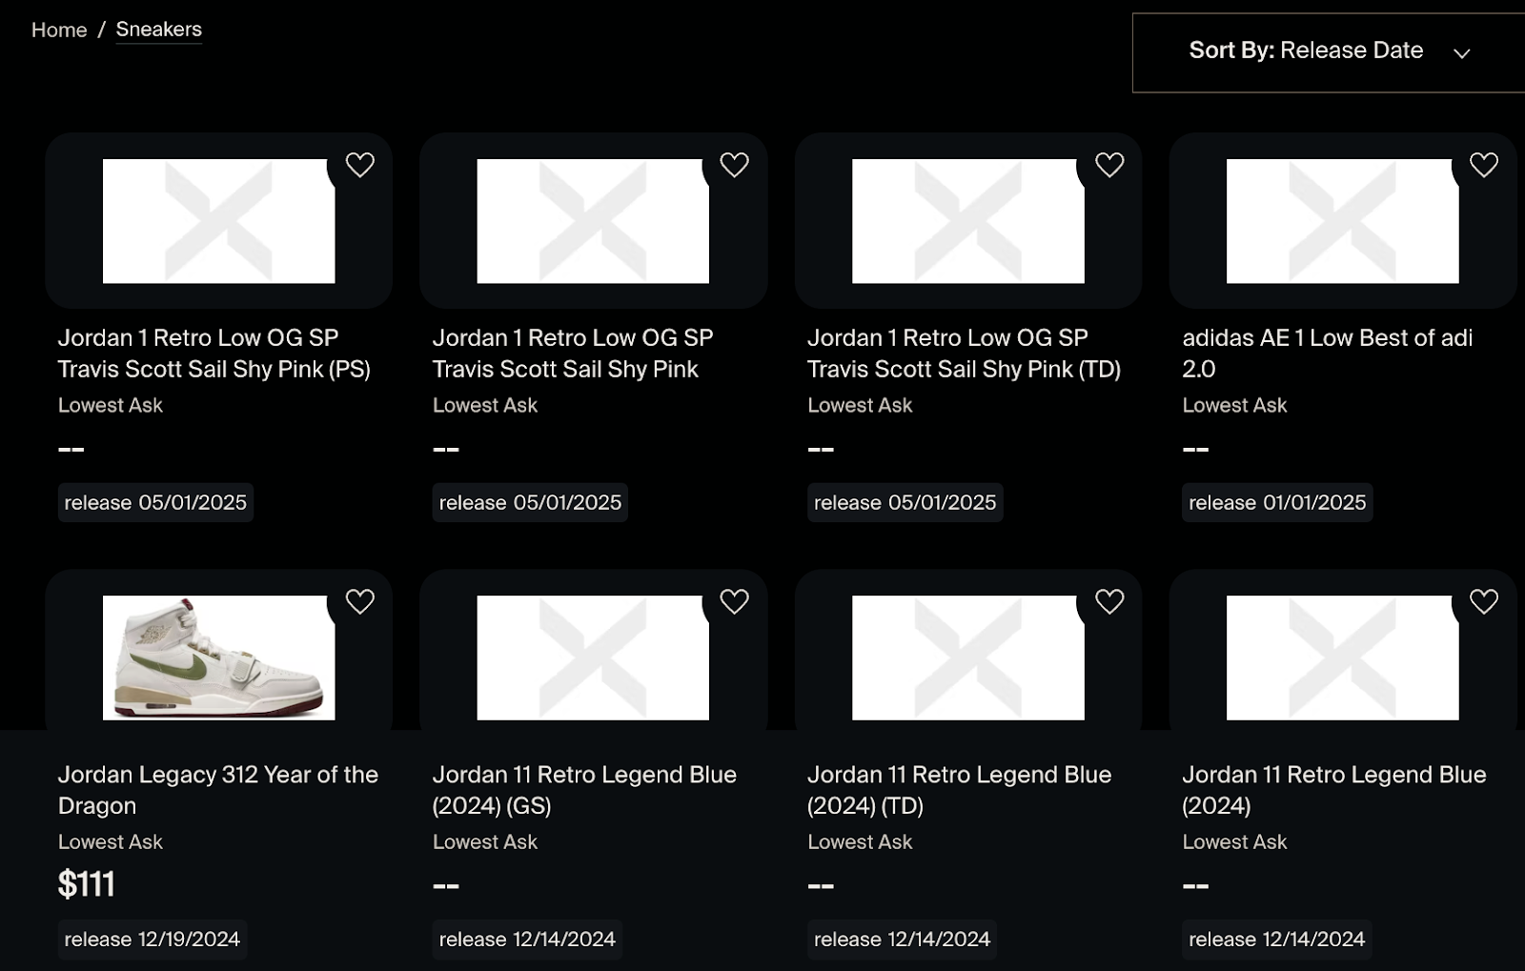Open adidas AE 1 Low Best of adi 2.0 title
The width and height of the screenshot is (1525, 971).
tap(1328, 353)
